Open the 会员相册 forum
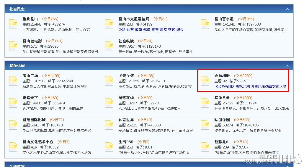This screenshot has width=304, height=167. [222, 76]
